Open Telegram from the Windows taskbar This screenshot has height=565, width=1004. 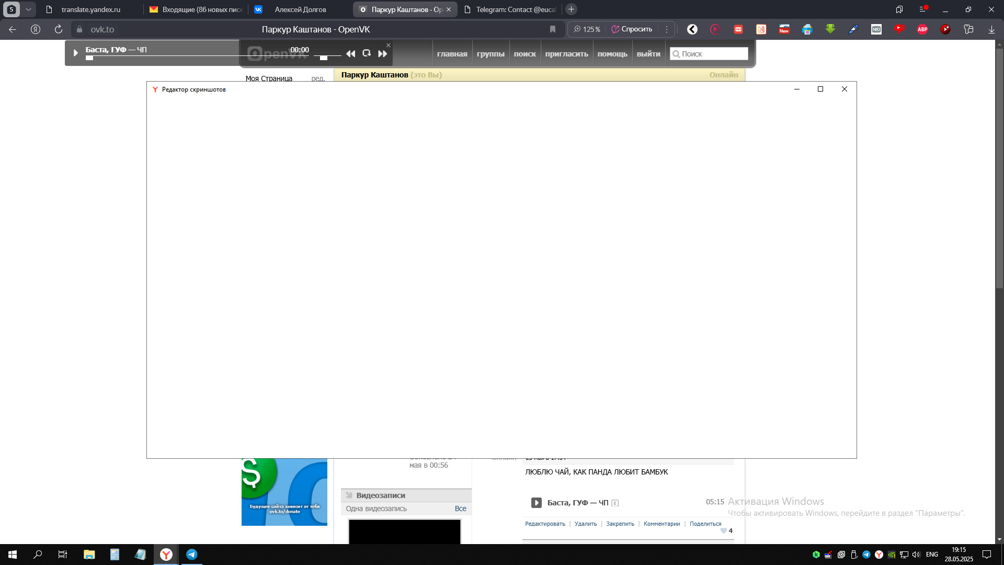pos(192,555)
